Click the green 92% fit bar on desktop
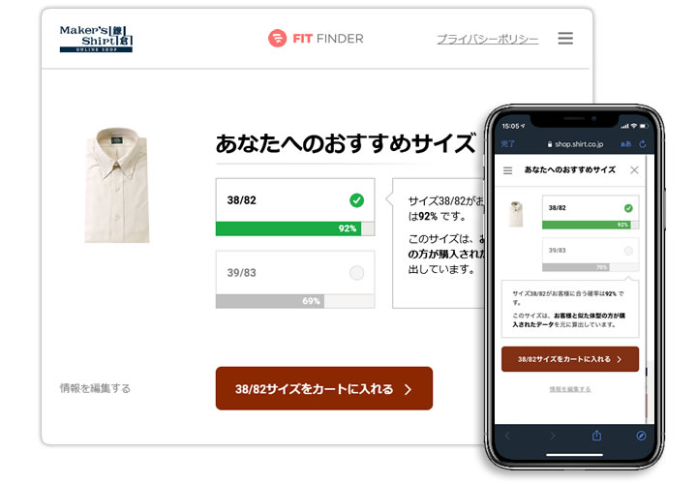This screenshot has height=484, width=697. (x=288, y=228)
